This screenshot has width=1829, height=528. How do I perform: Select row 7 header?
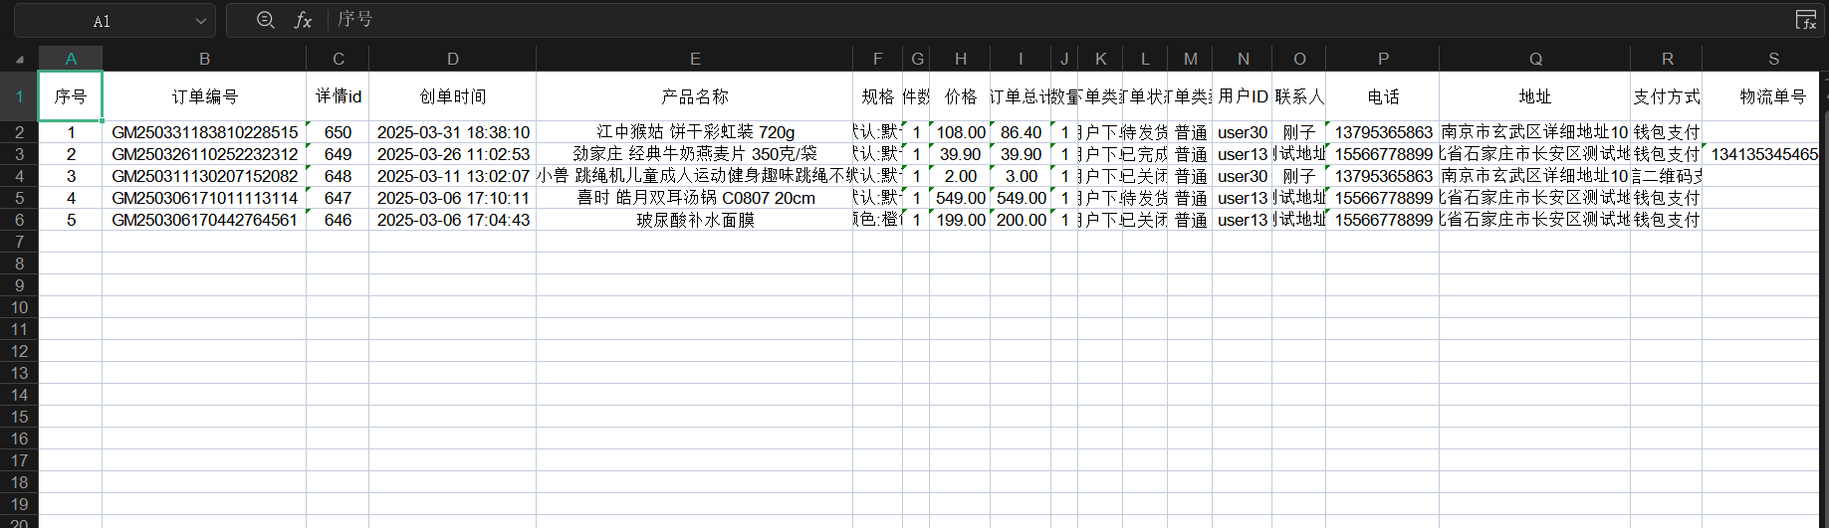tap(19, 242)
